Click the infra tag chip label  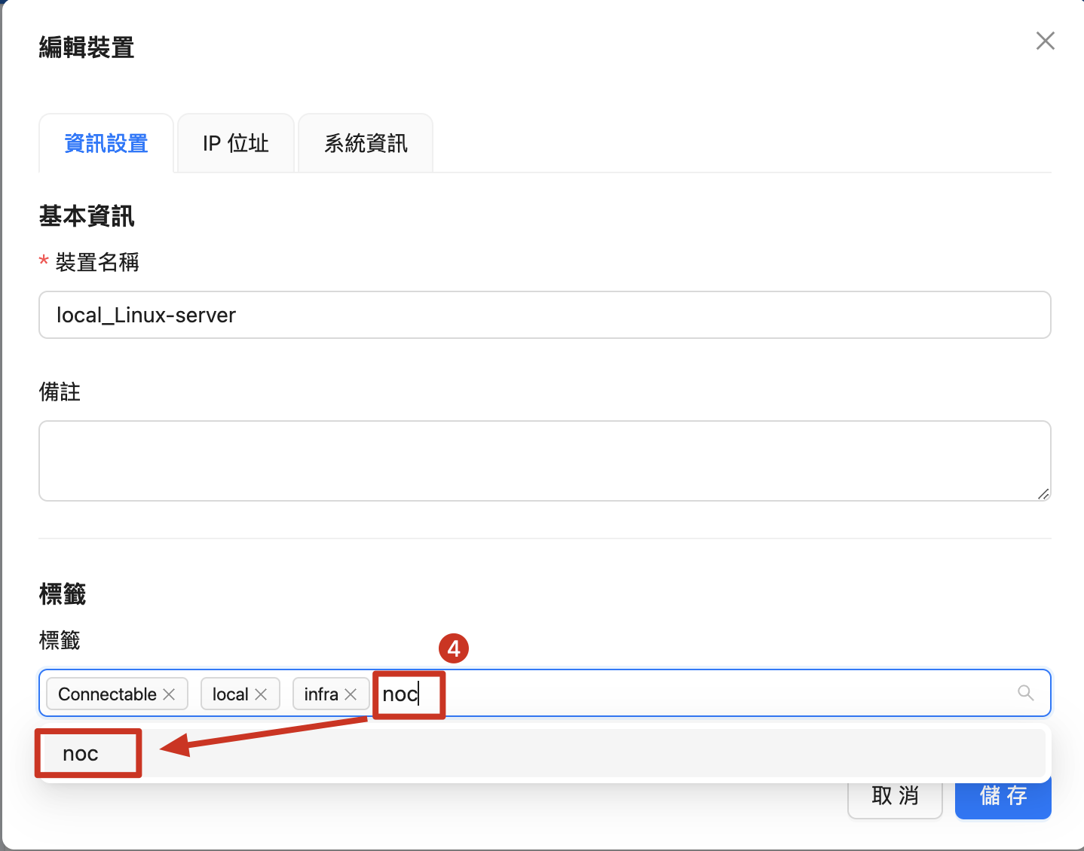[320, 694]
